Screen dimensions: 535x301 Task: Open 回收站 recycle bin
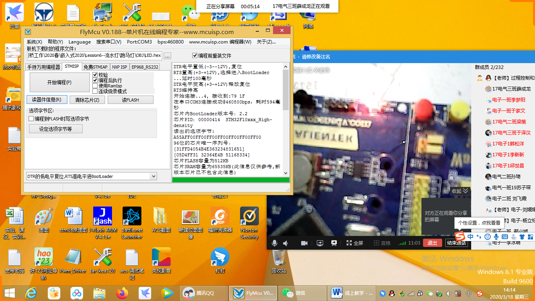coord(278,261)
